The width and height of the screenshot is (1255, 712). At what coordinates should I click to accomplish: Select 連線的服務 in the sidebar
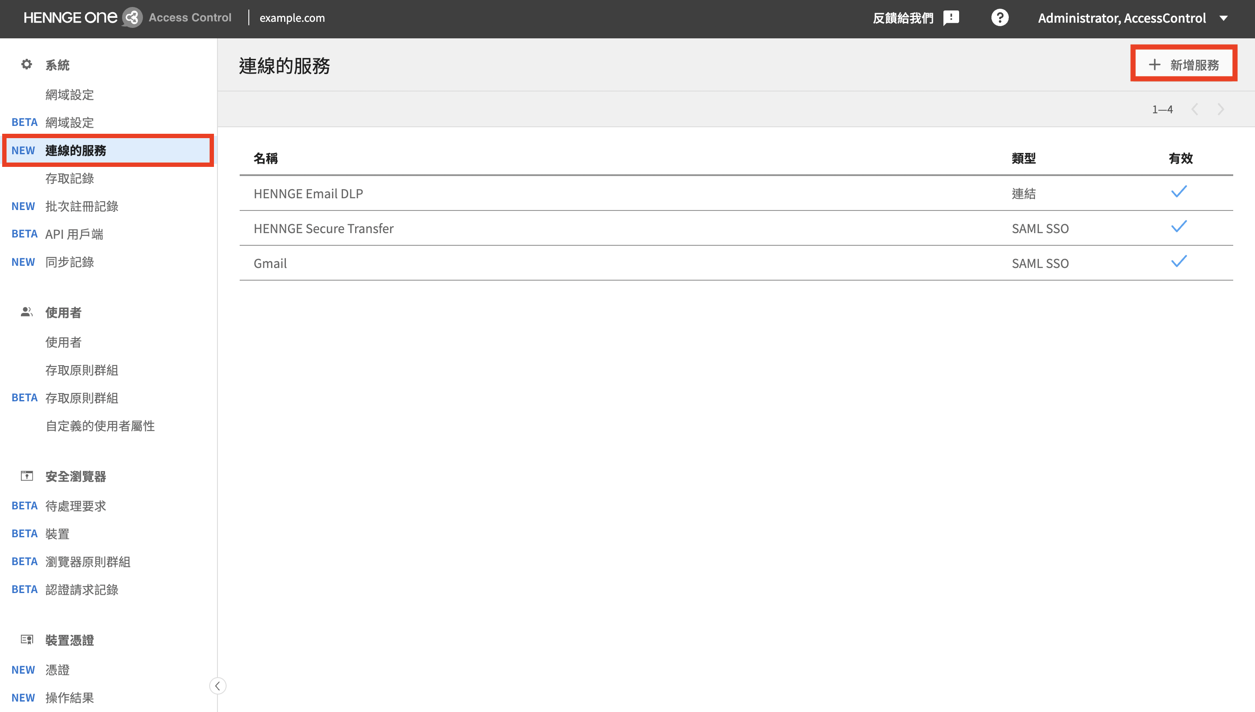(x=108, y=150)
